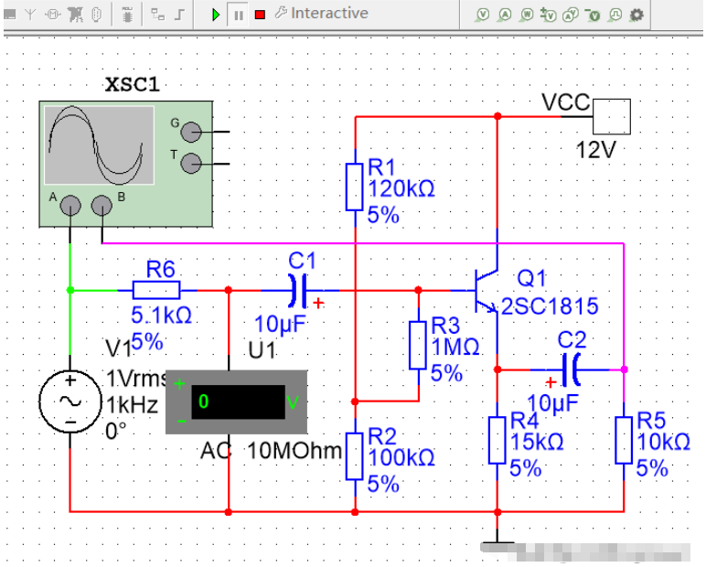This screenshot has height=567, width=706.
Task: Click the U1 reference label
Action: 262,350
